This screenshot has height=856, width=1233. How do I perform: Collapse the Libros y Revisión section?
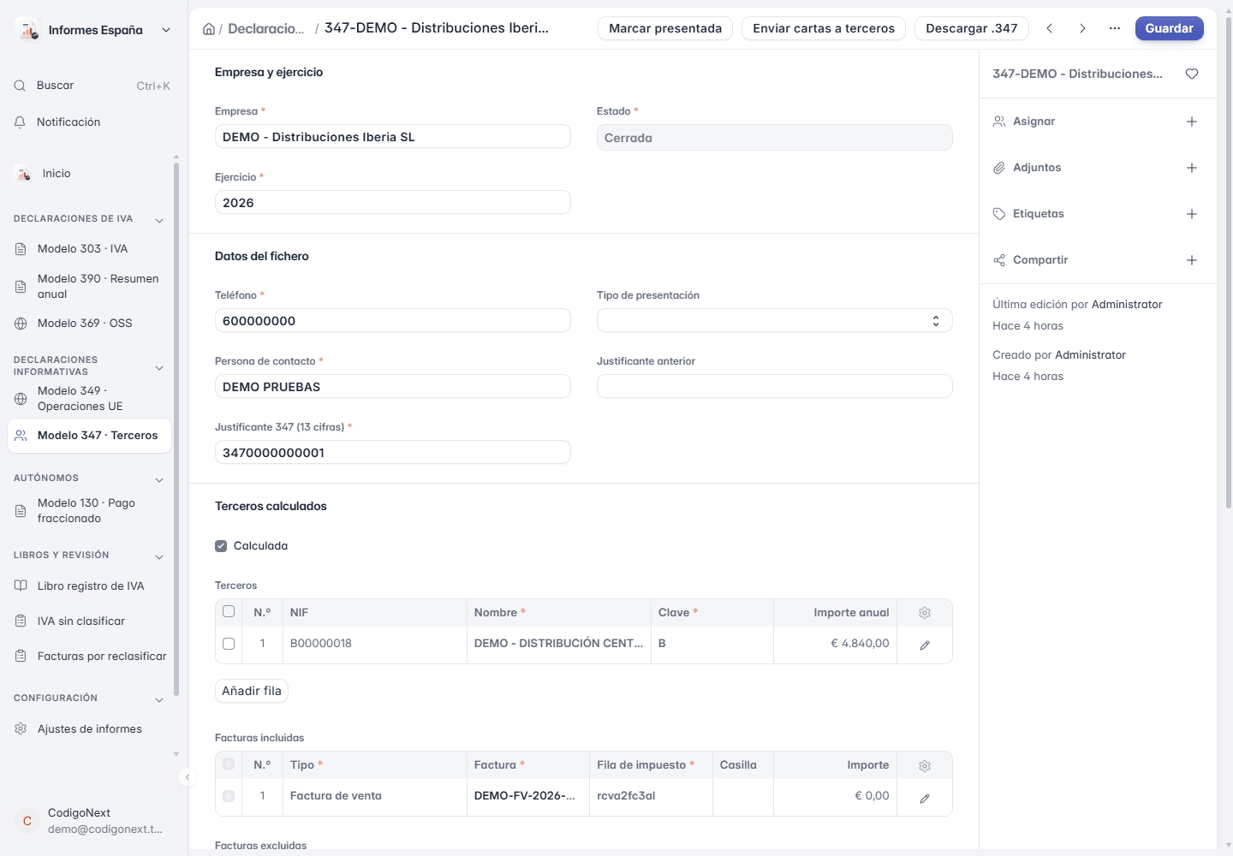click(x=159, y=556)
